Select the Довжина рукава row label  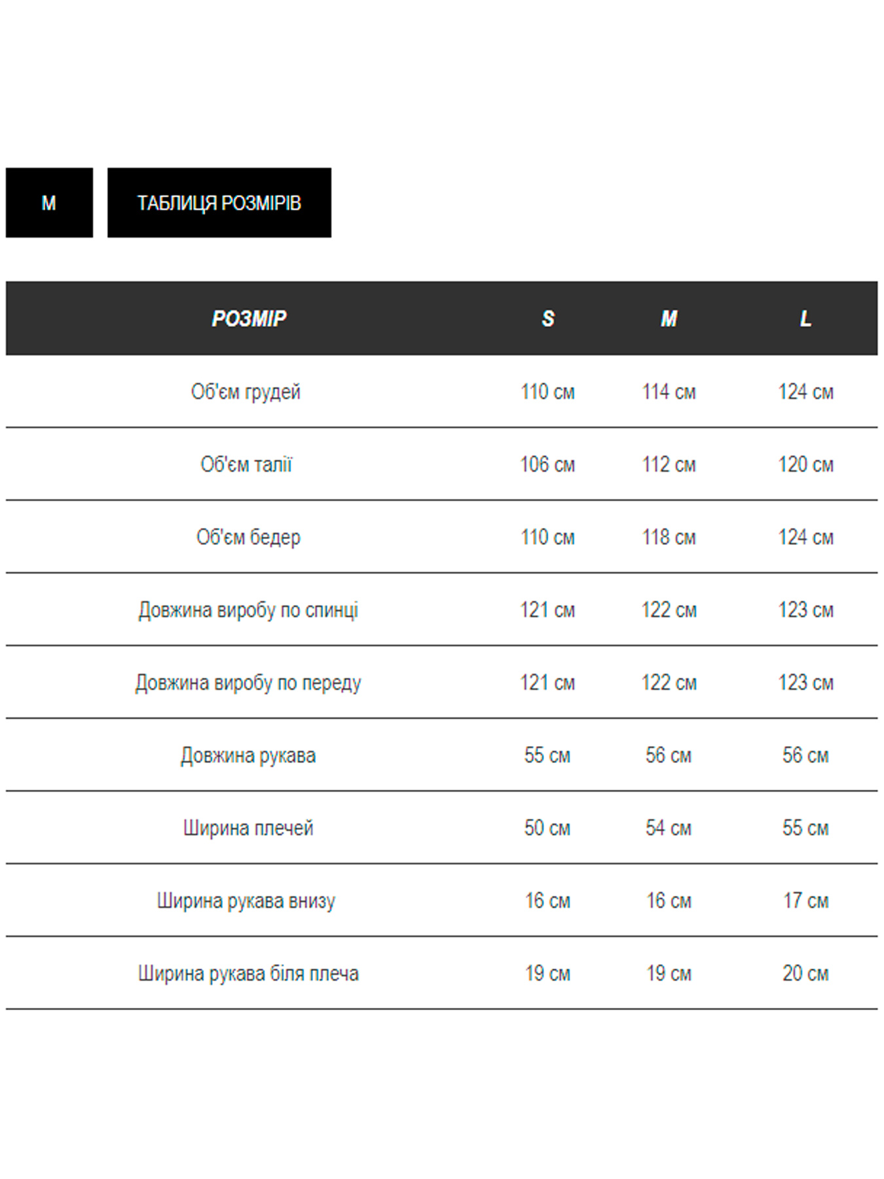tap(248, 755)
